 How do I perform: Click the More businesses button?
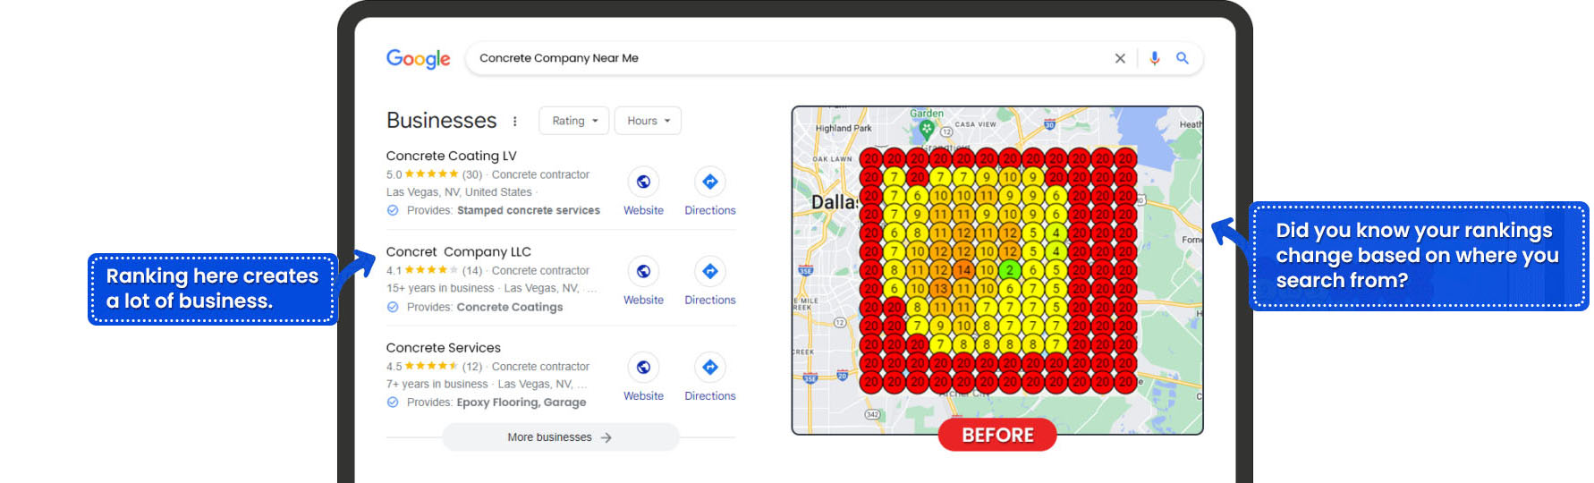pos(560,437)
